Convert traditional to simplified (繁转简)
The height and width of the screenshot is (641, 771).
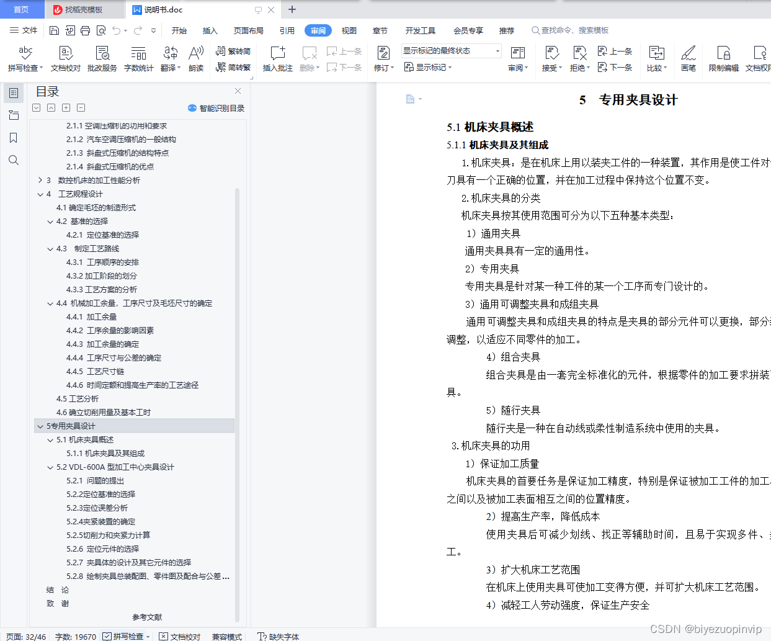pyautogui.click(x=233, y=52)
